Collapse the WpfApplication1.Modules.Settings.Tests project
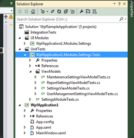The image size is (134, 138). tap(25, 55)
